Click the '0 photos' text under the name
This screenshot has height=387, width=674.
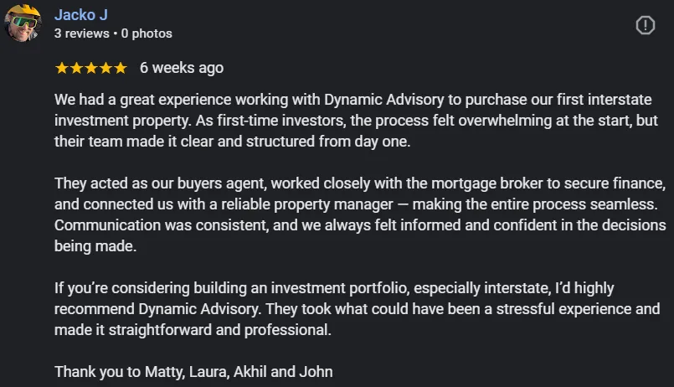147,34
